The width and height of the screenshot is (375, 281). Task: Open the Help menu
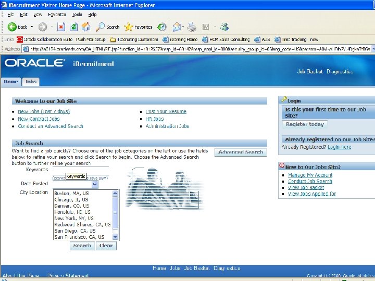tap(92, 15)
